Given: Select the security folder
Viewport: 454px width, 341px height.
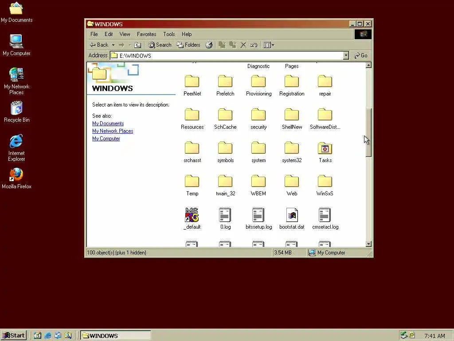Looking at the screenshot, I should (258, 119).
